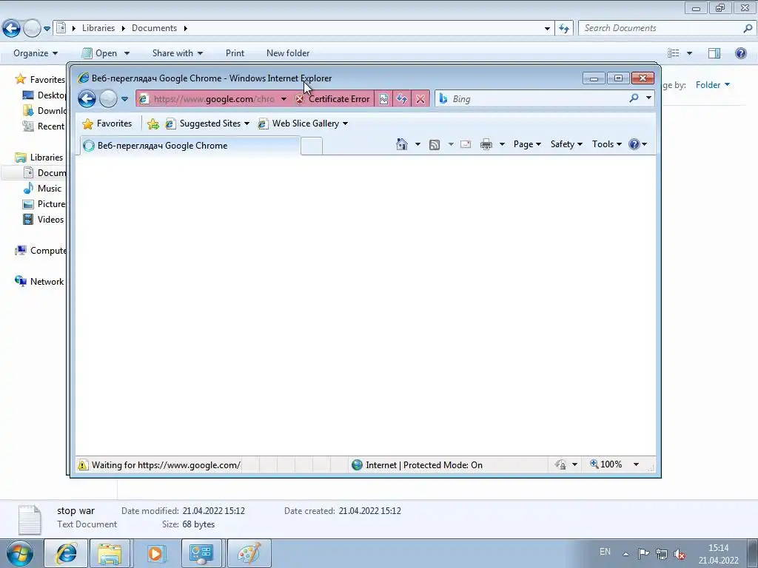Open a new tab in Internet Explorer
This screenshot has height=568, width=758.
tap(312, 146)
